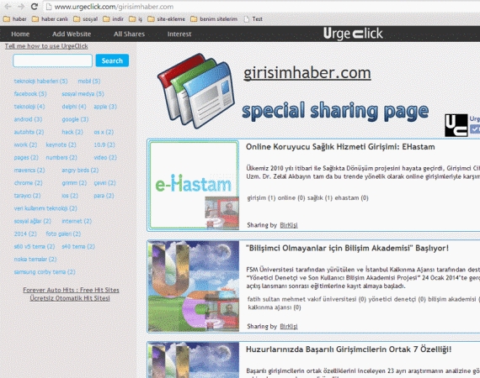Screen dimensions: 480x378
Task: Open the site-ekleme bookmarks folder
Action: (166, 19)
